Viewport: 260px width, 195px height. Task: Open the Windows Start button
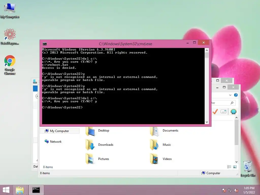click(6, 190)
